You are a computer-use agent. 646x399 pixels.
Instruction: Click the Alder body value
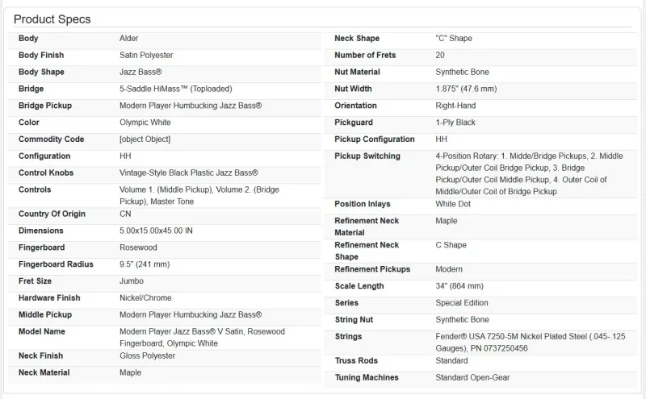(130, 39)
